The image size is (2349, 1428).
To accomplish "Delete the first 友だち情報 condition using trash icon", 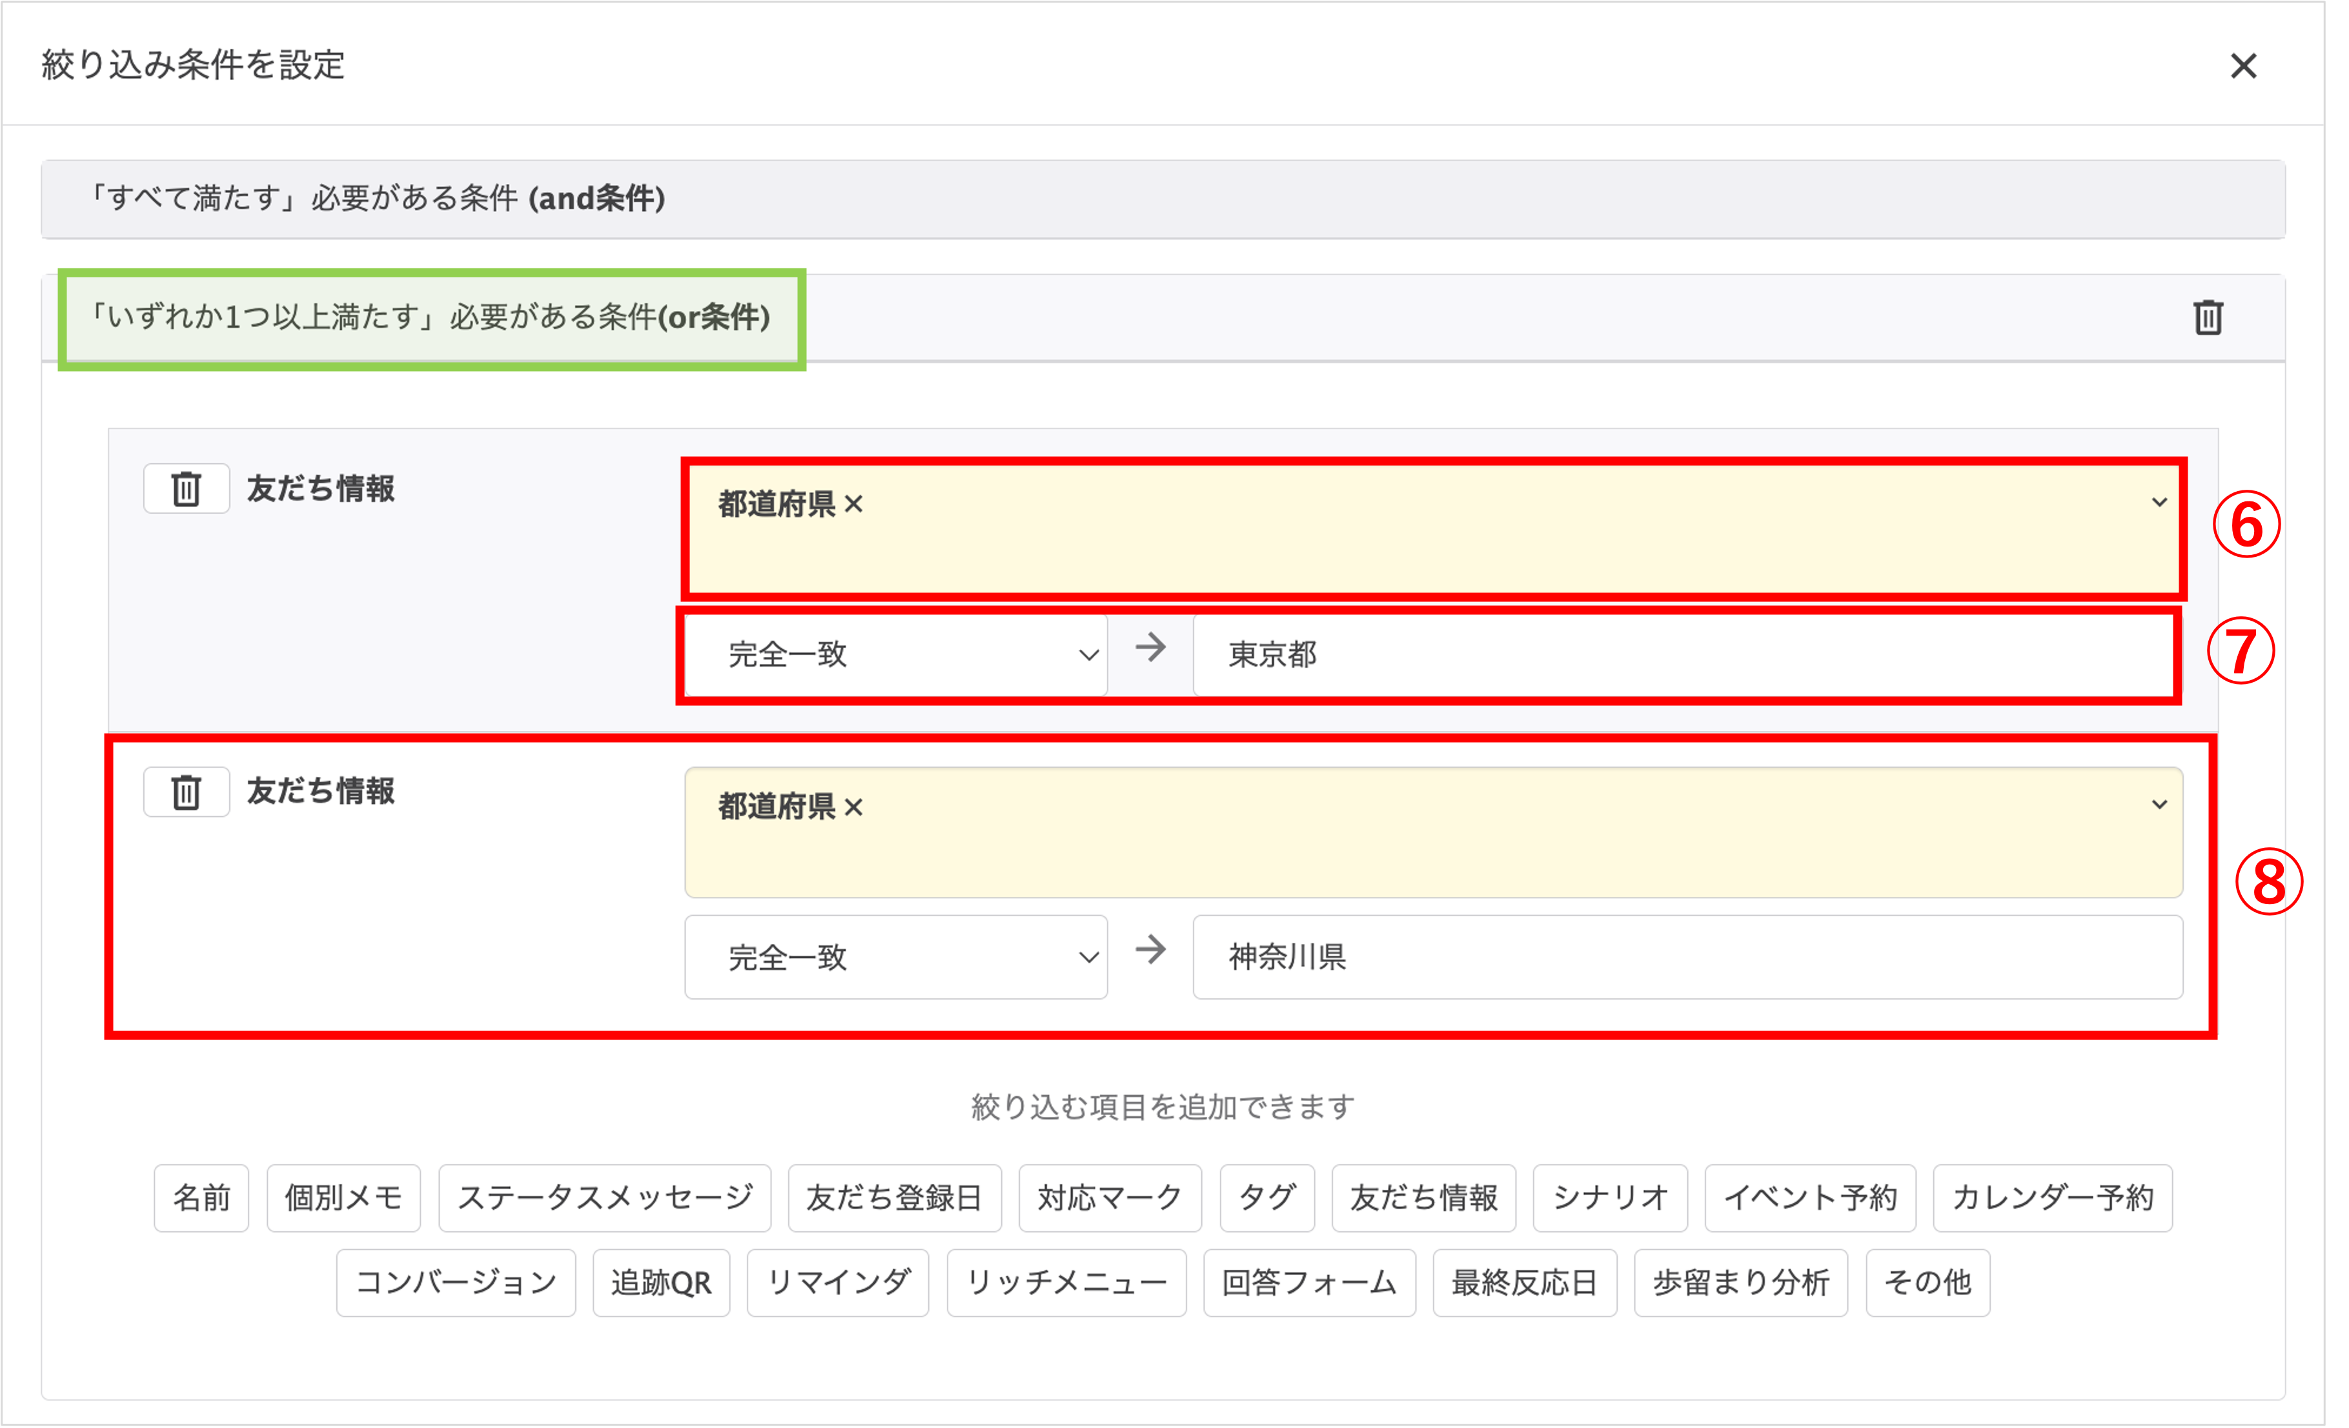I will click(x=187, y=489).
